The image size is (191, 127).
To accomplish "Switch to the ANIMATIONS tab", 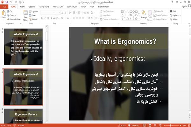I will pos(58,7).
